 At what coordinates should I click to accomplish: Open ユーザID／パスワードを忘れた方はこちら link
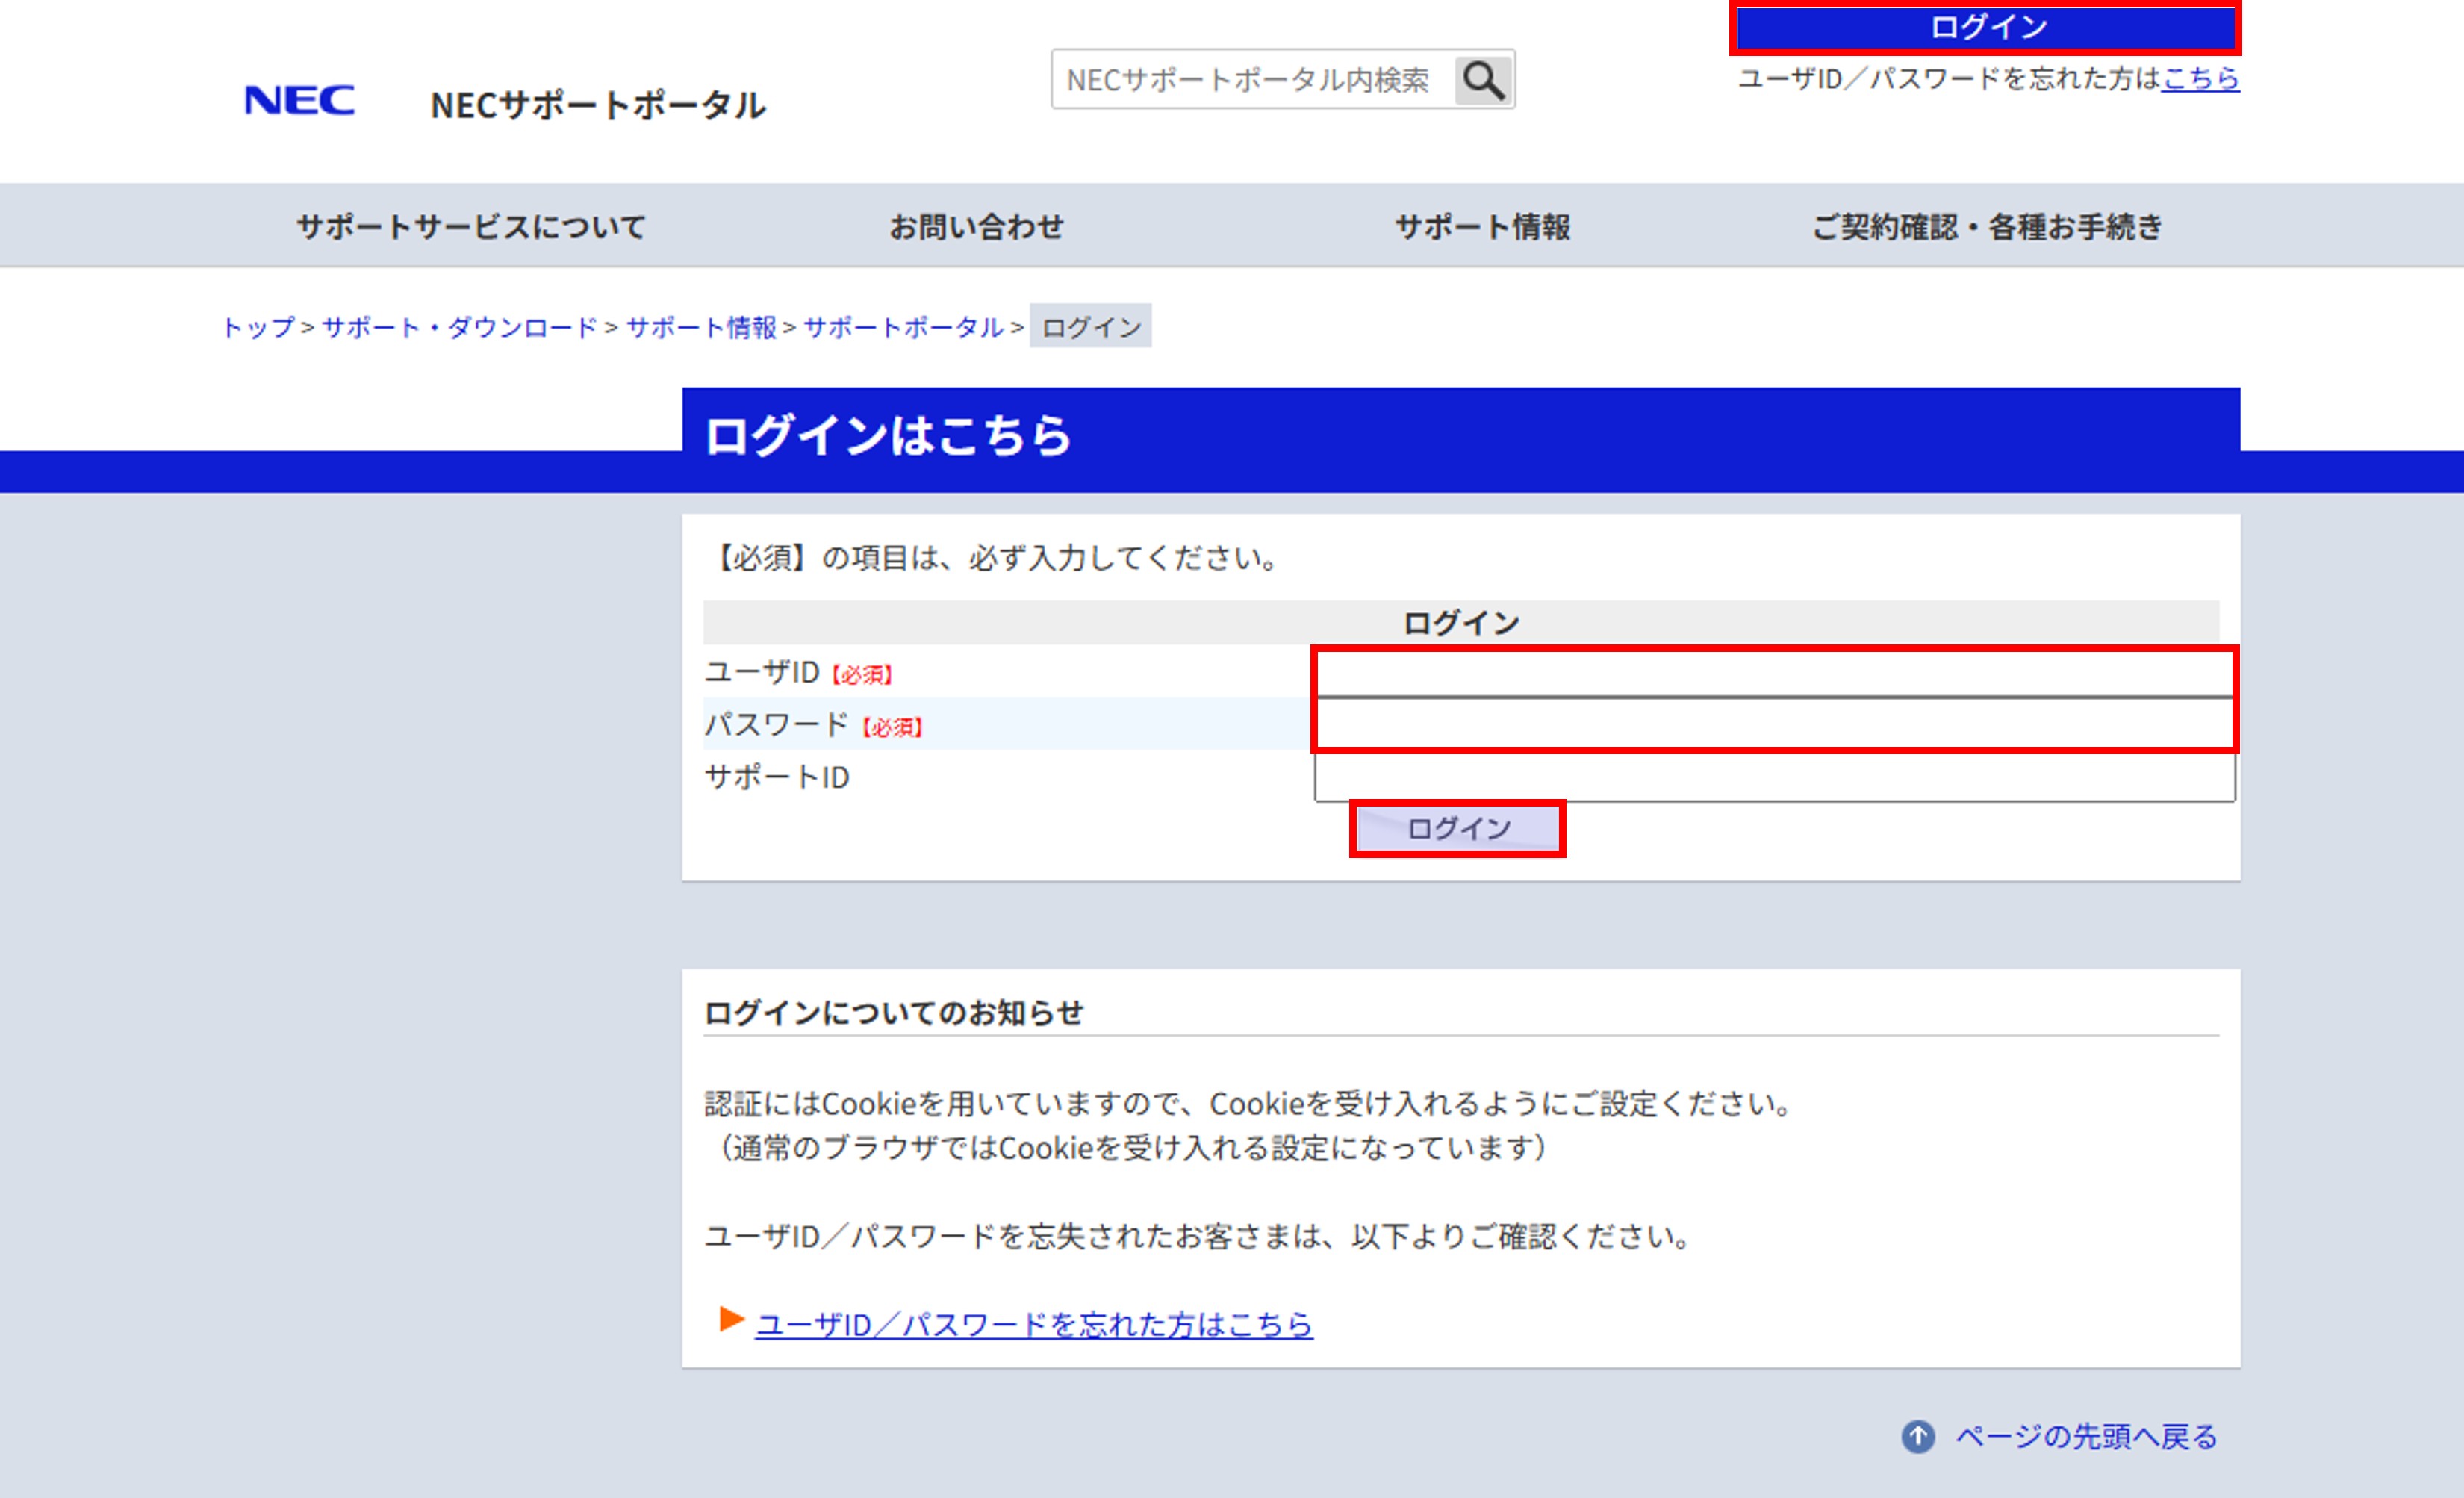coord(1035,1325)
